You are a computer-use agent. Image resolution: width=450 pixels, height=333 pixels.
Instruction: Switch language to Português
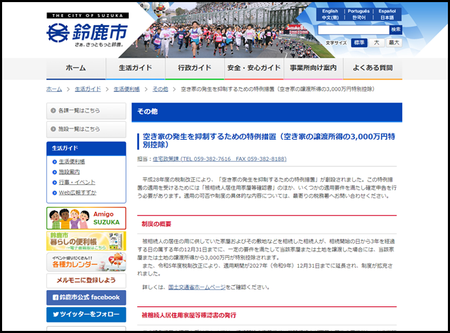click(359, 11)
